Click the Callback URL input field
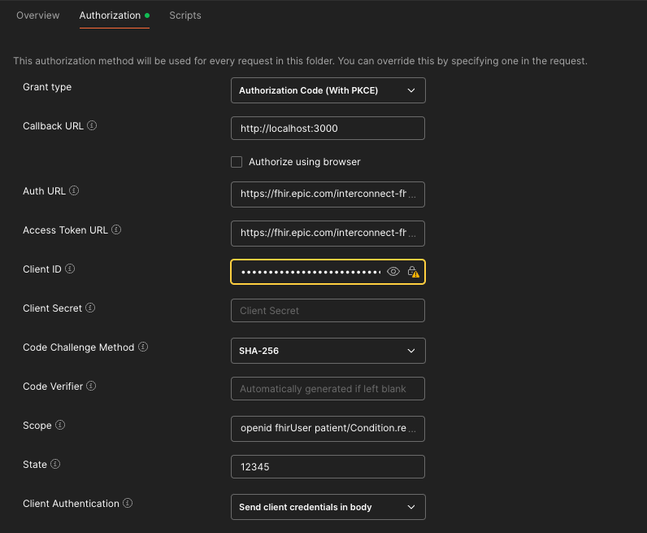This screenshot has height=533, width=647. 328,129
